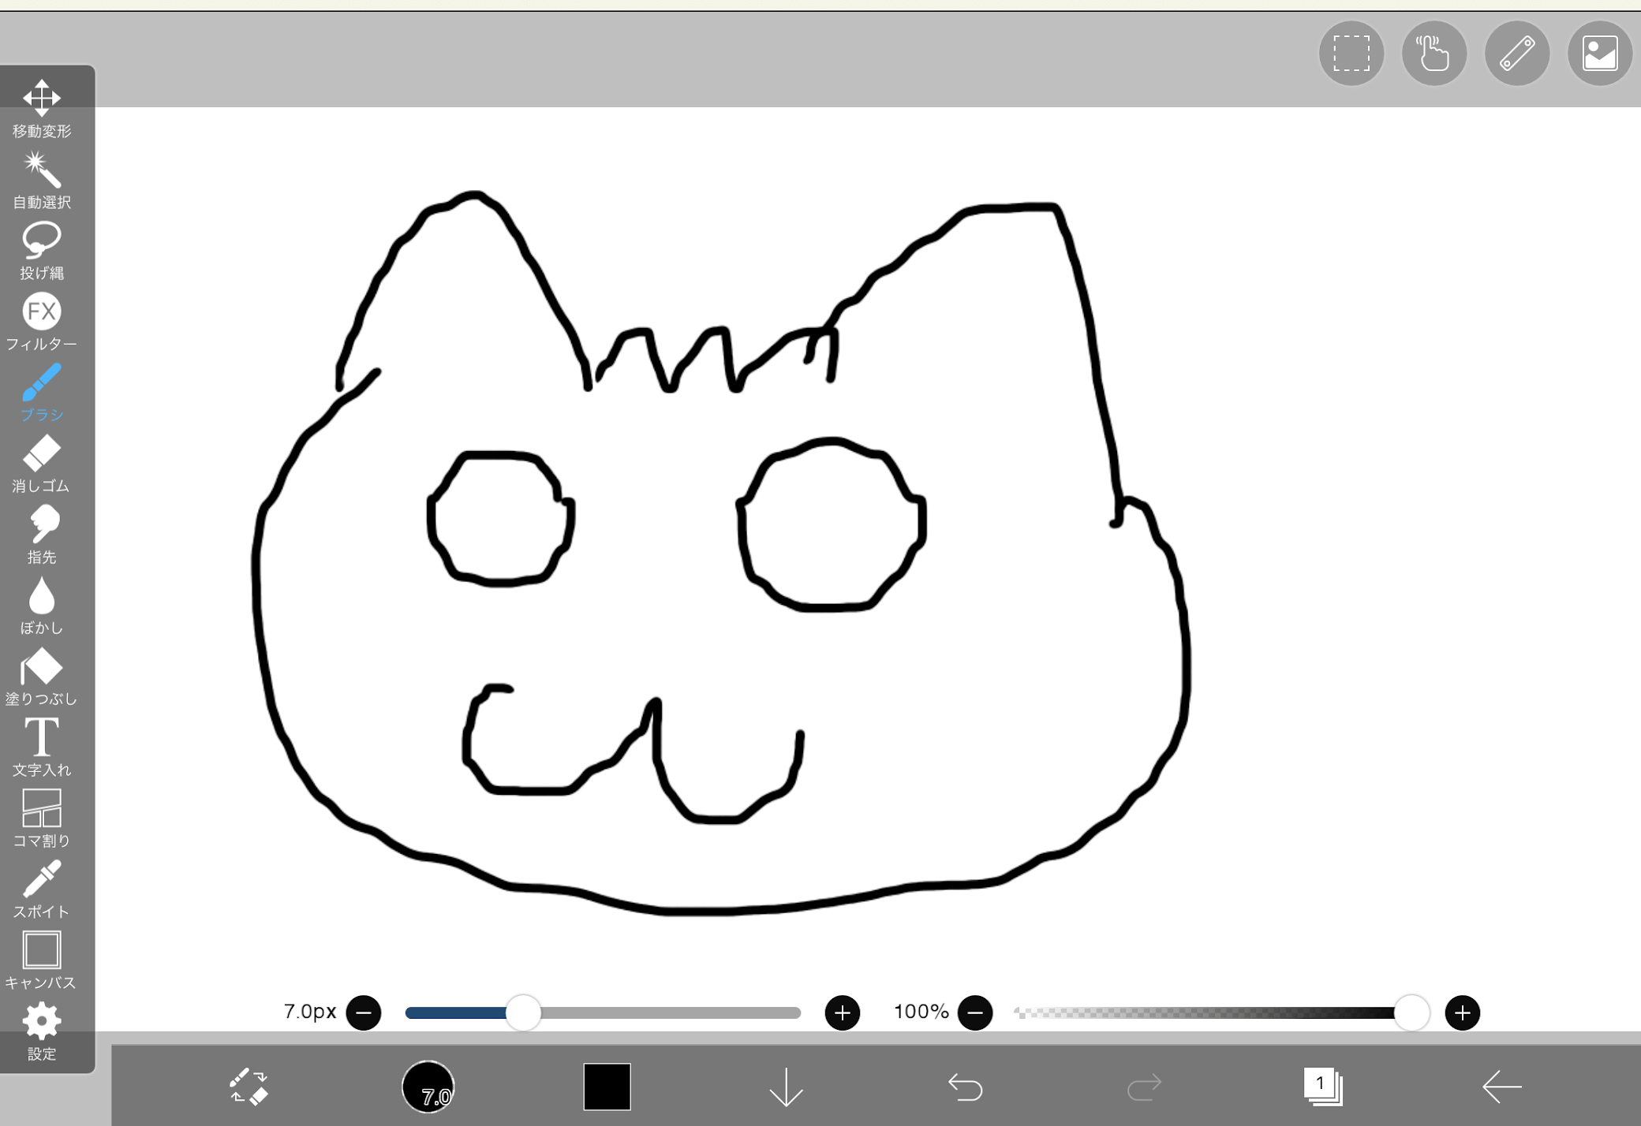Increase brush size with plus button
This screenshot has height=1126, width=1641.
(843, 1012)
